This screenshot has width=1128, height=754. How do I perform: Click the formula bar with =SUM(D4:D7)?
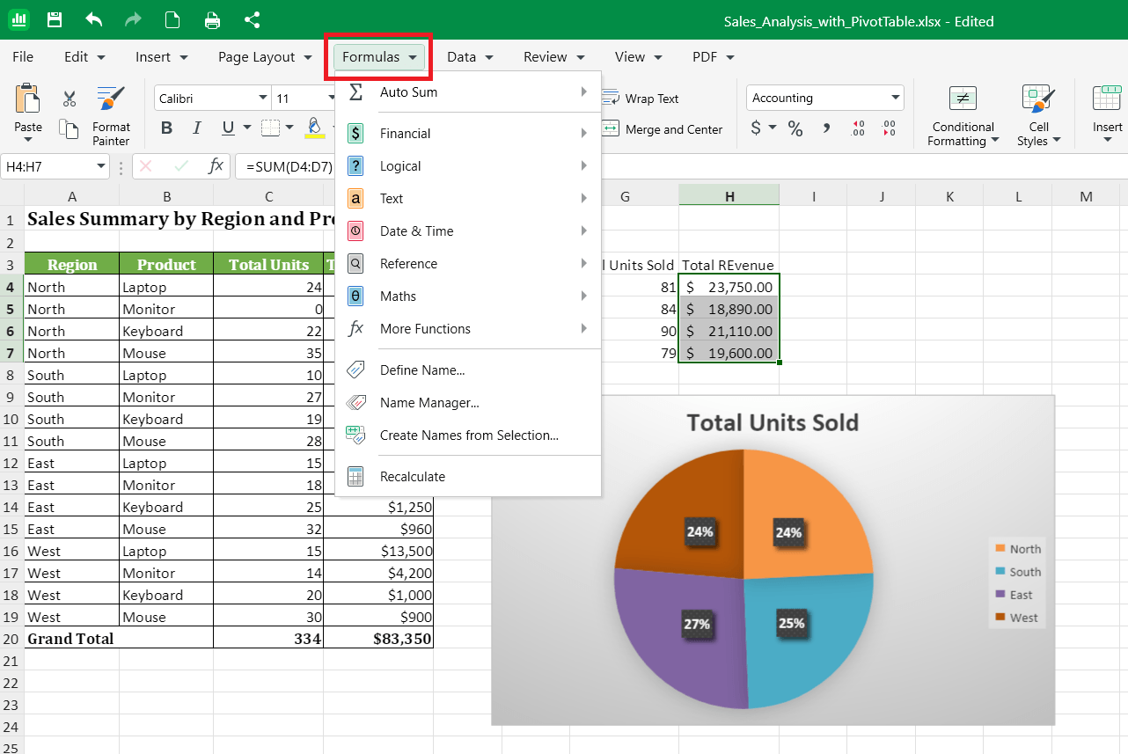[x=289, y=166]
